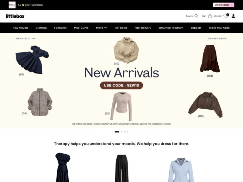243x182 pixels.
Task: Select the first active carousel indicator
Action: pyautogui.click(x=117, y=132)
